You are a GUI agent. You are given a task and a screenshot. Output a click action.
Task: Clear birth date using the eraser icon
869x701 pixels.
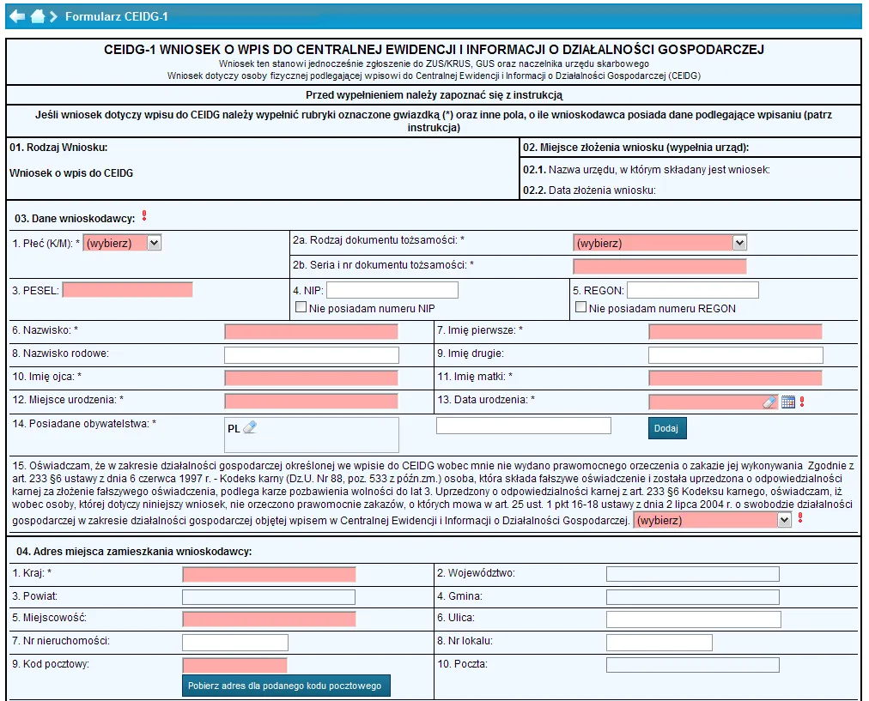(769, 402)
